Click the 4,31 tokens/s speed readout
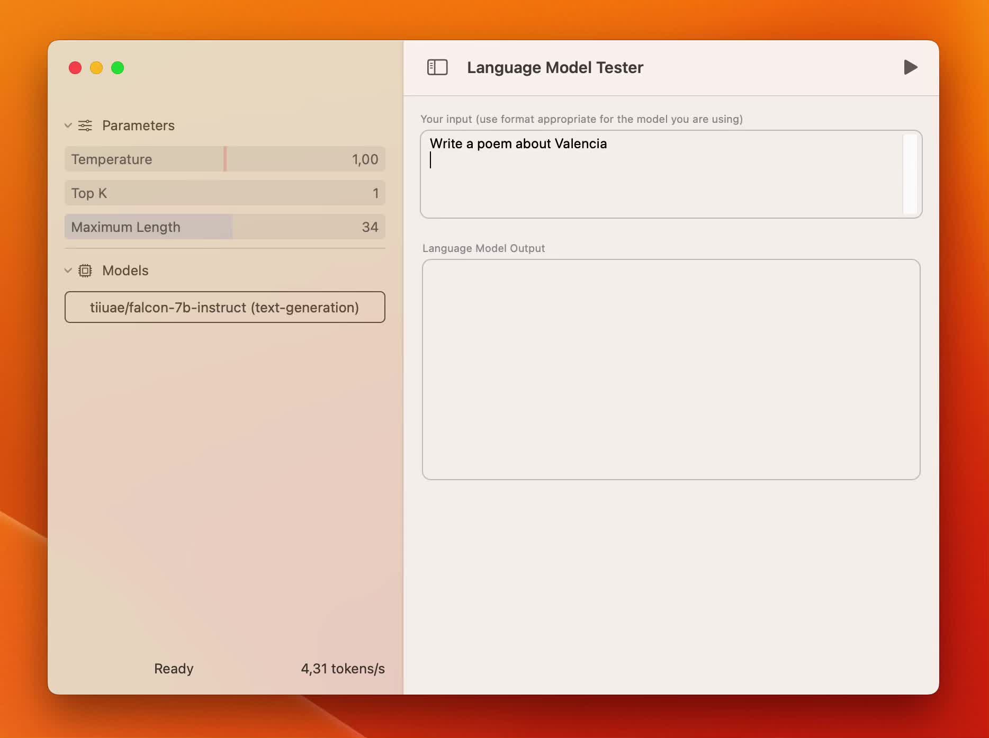 coord(343,669)
